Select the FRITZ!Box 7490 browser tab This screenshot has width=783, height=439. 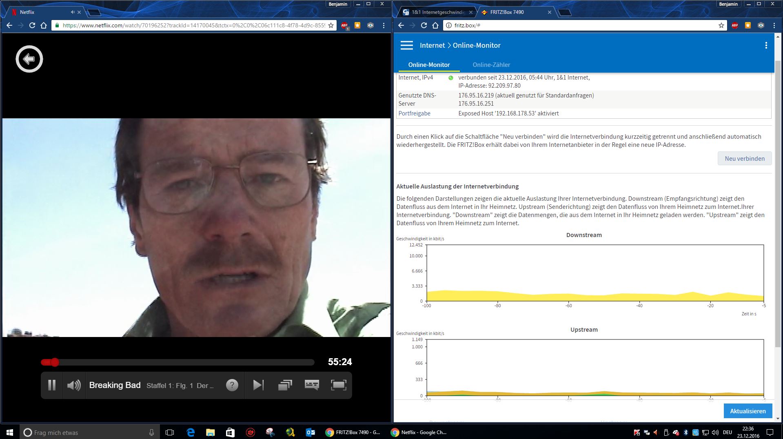click(507, 12)
